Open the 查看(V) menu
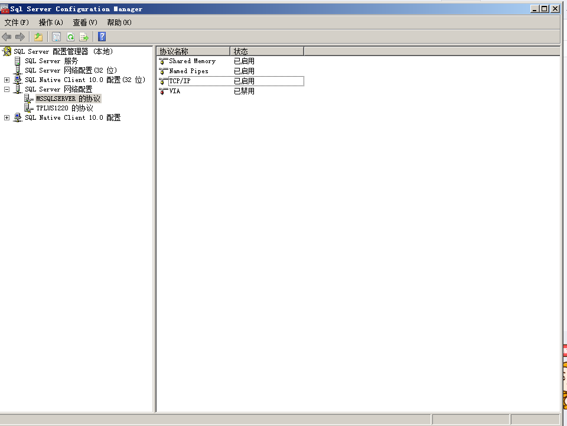Screen dimensions: 567x426 tap(85, 22)
